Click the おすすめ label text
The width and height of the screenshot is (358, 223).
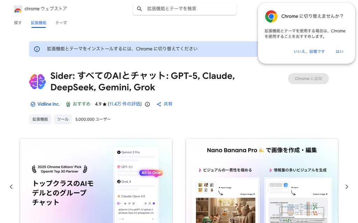[81, 104]
